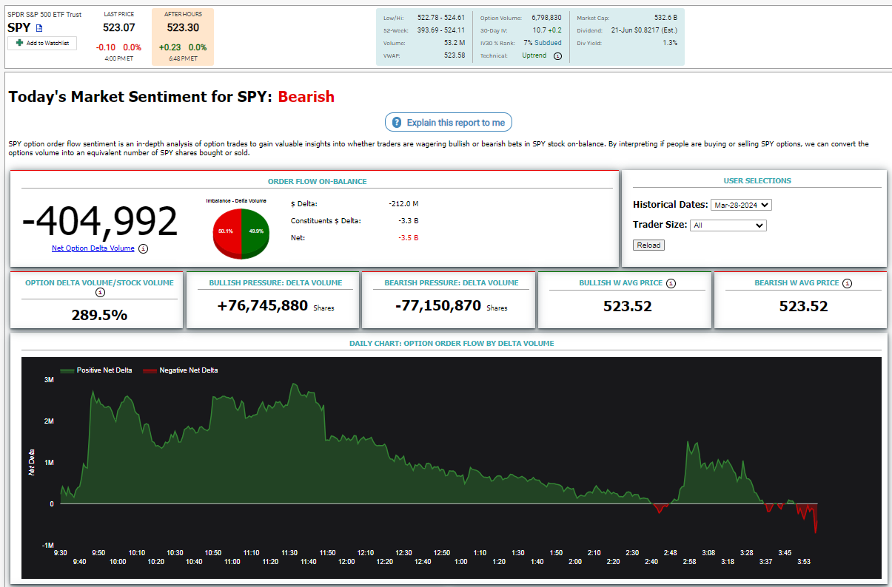Click the 30-Day IV 10.7 +0.2 value

(548, 30)
